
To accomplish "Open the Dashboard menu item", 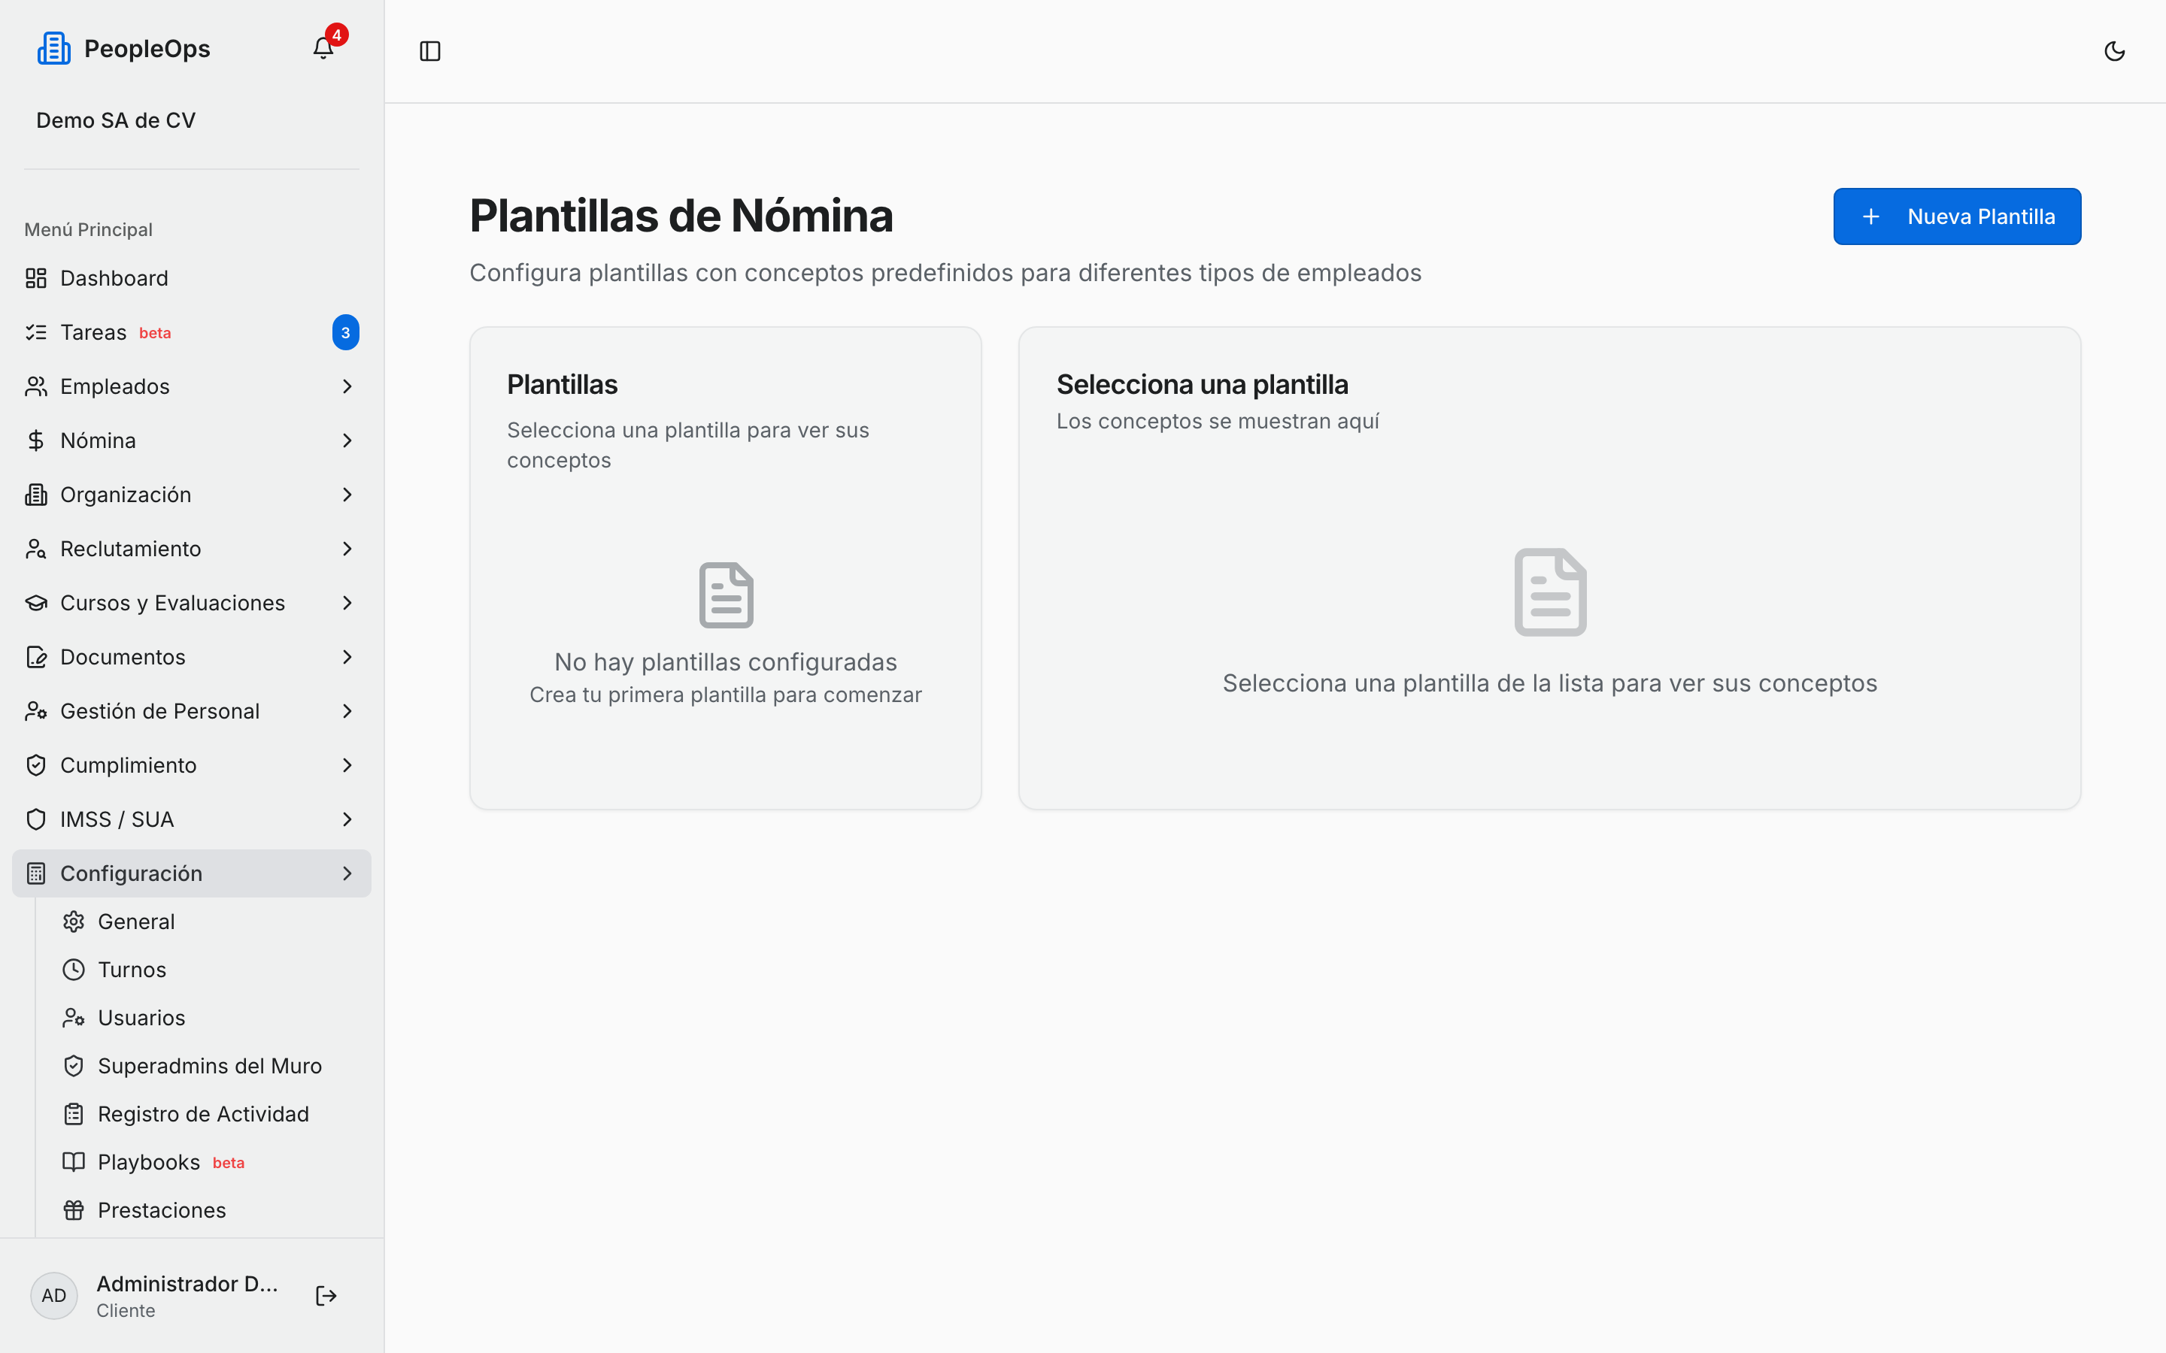I will pyautogui.click(x=192, y=278).
